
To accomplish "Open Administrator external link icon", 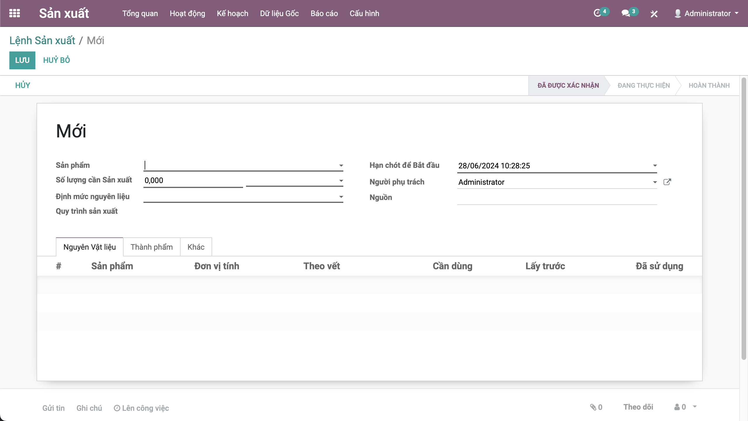I will pos(667,182).
